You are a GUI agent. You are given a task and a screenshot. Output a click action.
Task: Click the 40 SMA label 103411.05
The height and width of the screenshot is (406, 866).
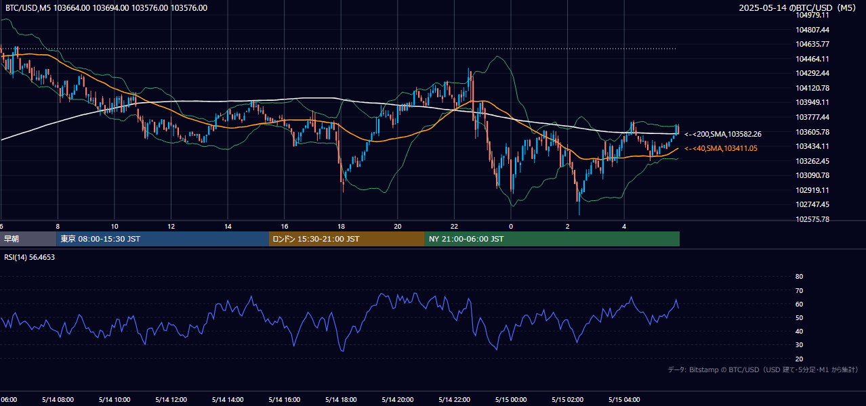[x=721, y=148]
